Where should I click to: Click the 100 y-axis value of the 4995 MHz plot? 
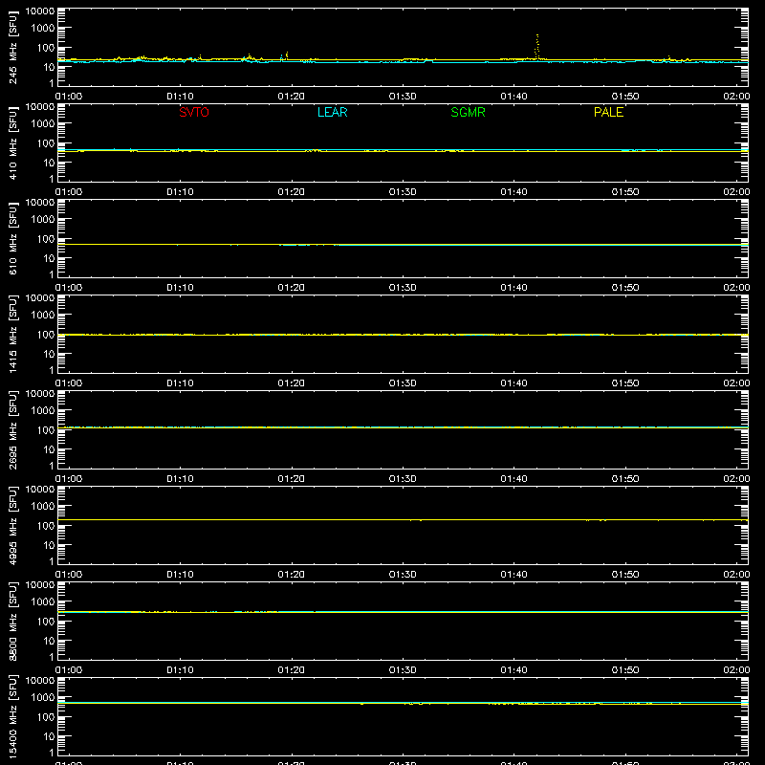point(46,525)
